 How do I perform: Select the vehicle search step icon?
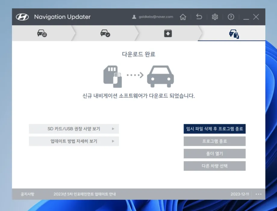click(x=42, y=33)
